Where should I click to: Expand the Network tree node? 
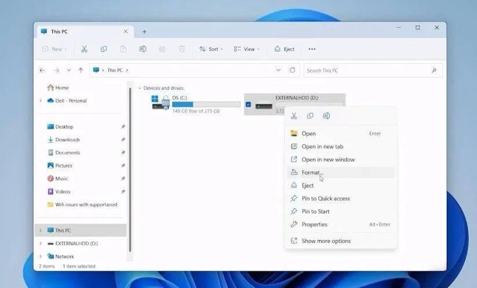[41, 256]
